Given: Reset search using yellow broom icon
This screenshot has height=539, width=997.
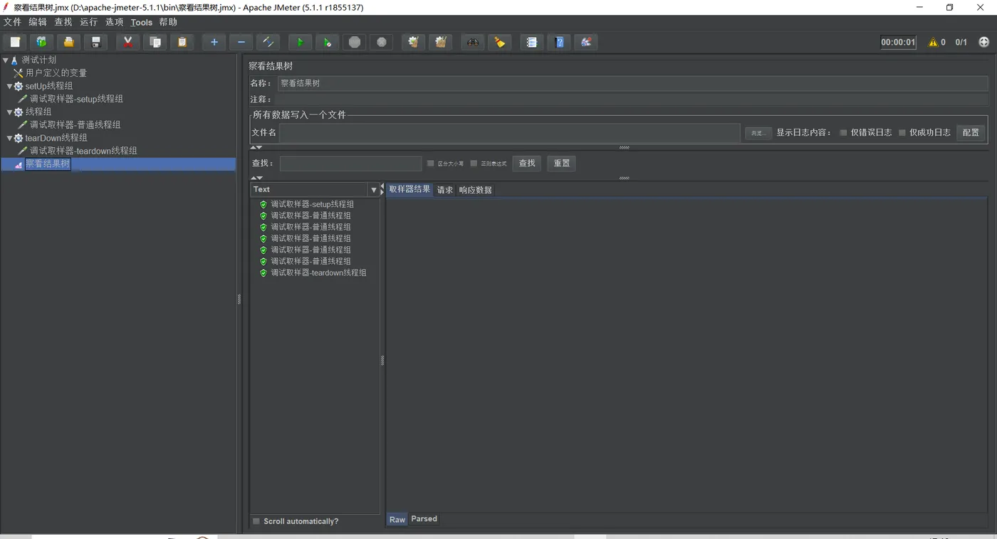Looking at the screenshot, I should [499, 42].
